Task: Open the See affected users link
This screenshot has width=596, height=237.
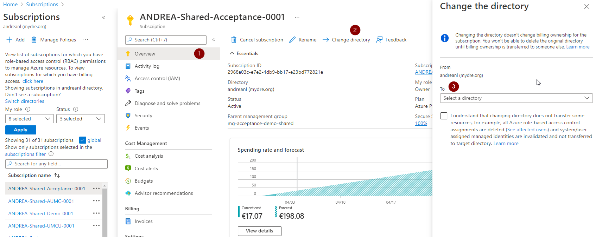Action: (x=527, y=130)
